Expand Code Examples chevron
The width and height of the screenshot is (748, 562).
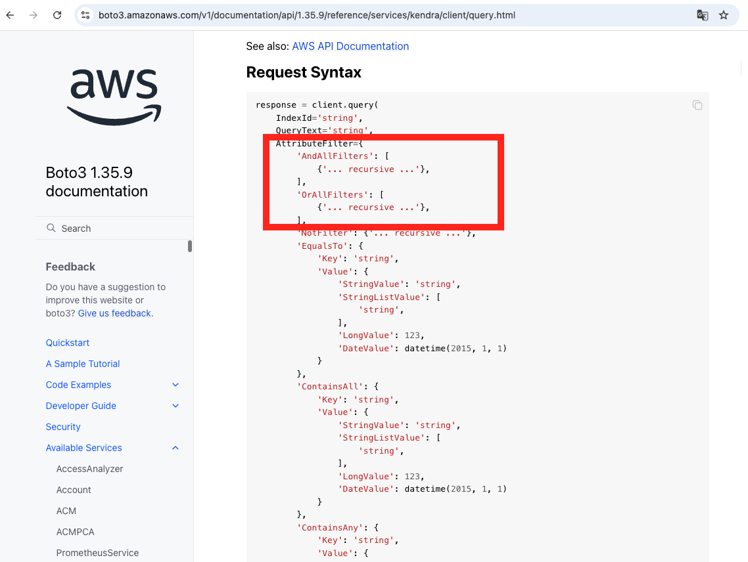pyautogui.click(x=175, y=385)
